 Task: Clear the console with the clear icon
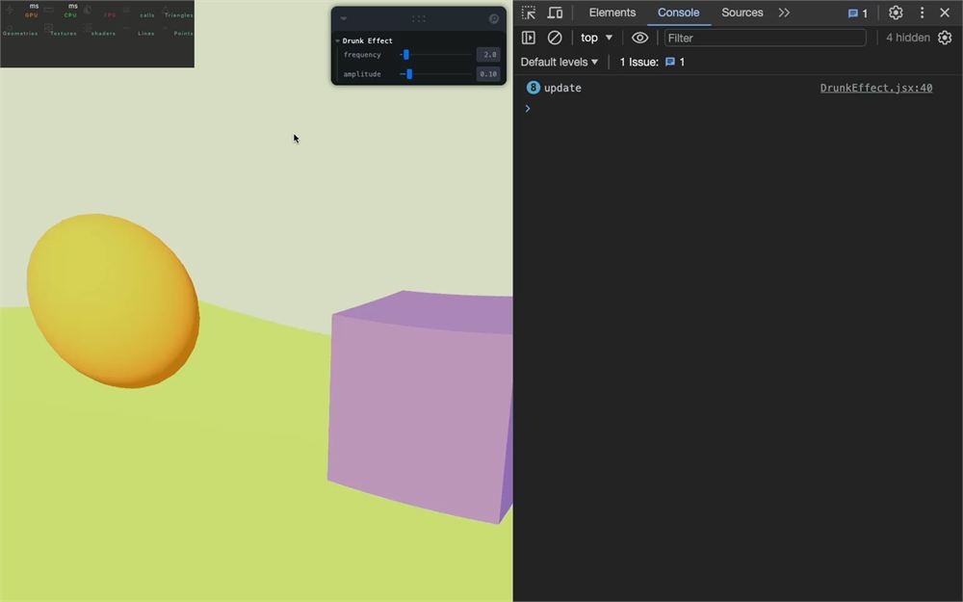coord(555,38)
